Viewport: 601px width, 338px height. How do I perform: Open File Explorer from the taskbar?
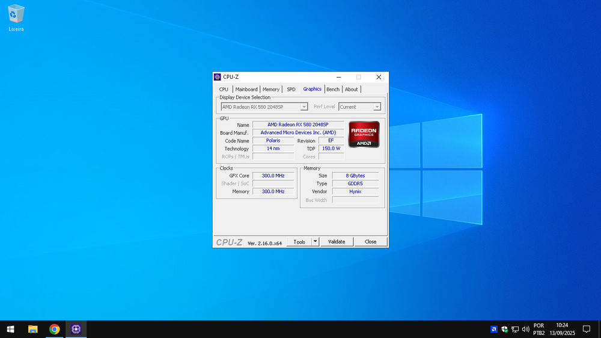pyautogui.click(x=33, y=329)
